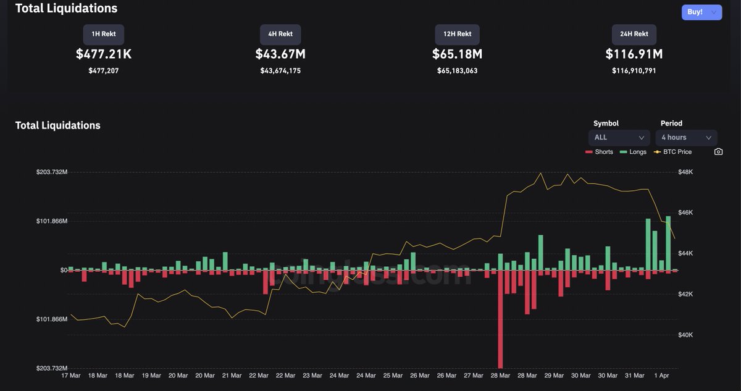Toggle the Shorts series in chart legend
Screen dimensions: 741x391
(x=599, y=152)
